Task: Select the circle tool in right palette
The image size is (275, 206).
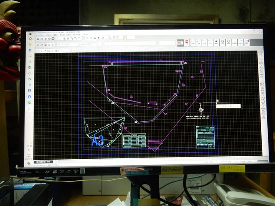Action: pyautogui.click(x=261, y=70)
